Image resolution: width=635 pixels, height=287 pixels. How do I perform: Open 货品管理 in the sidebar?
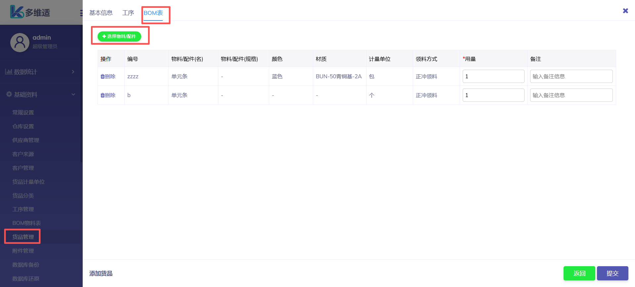click(23, 237)
